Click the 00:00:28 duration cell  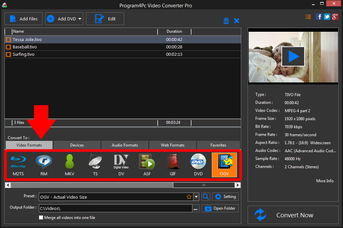pyautogui.click(x=174, y=47)
